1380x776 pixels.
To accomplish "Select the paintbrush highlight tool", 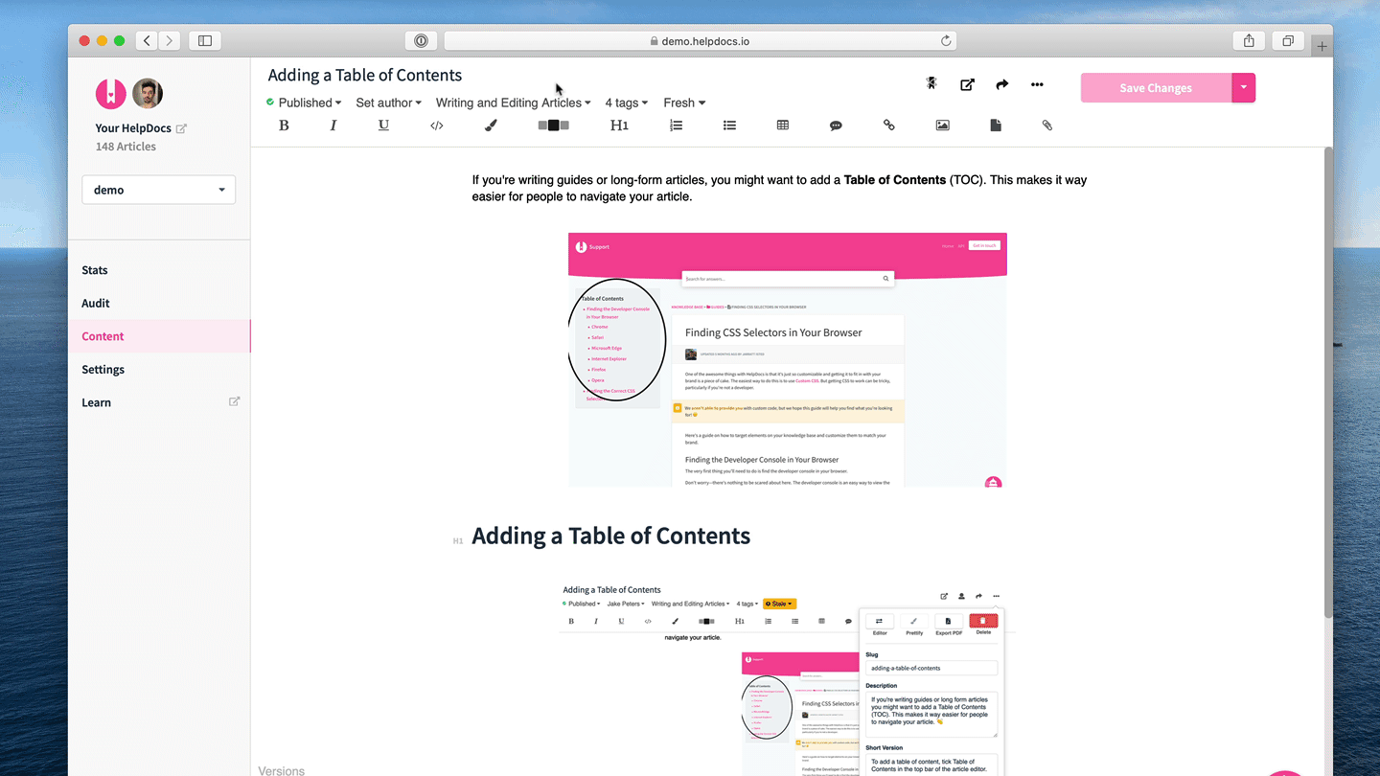I will click(x=491, y=126).
